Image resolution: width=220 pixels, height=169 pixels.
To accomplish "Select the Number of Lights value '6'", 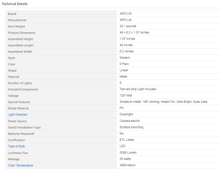I will click(x=121, y=83).
